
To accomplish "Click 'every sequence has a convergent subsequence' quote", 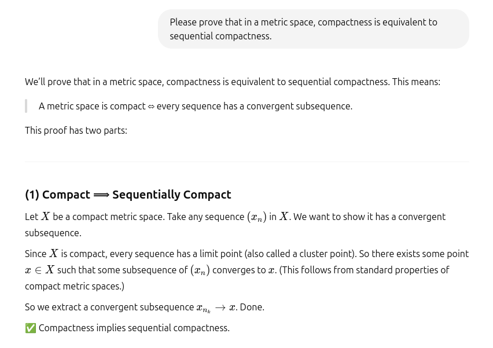I will (255, 107).
